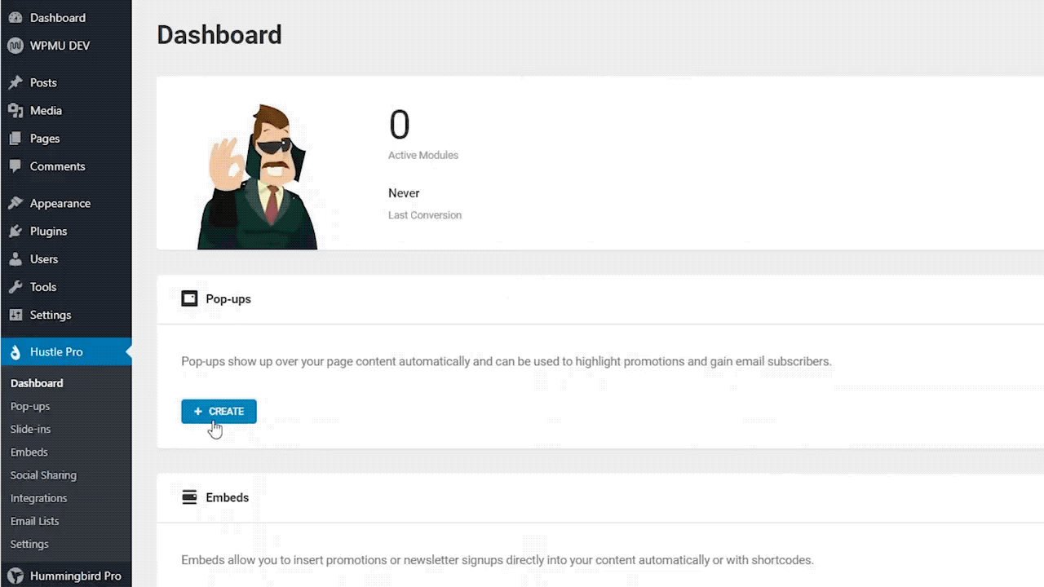Click the Pages icon in sidebar

pos(15,139)
